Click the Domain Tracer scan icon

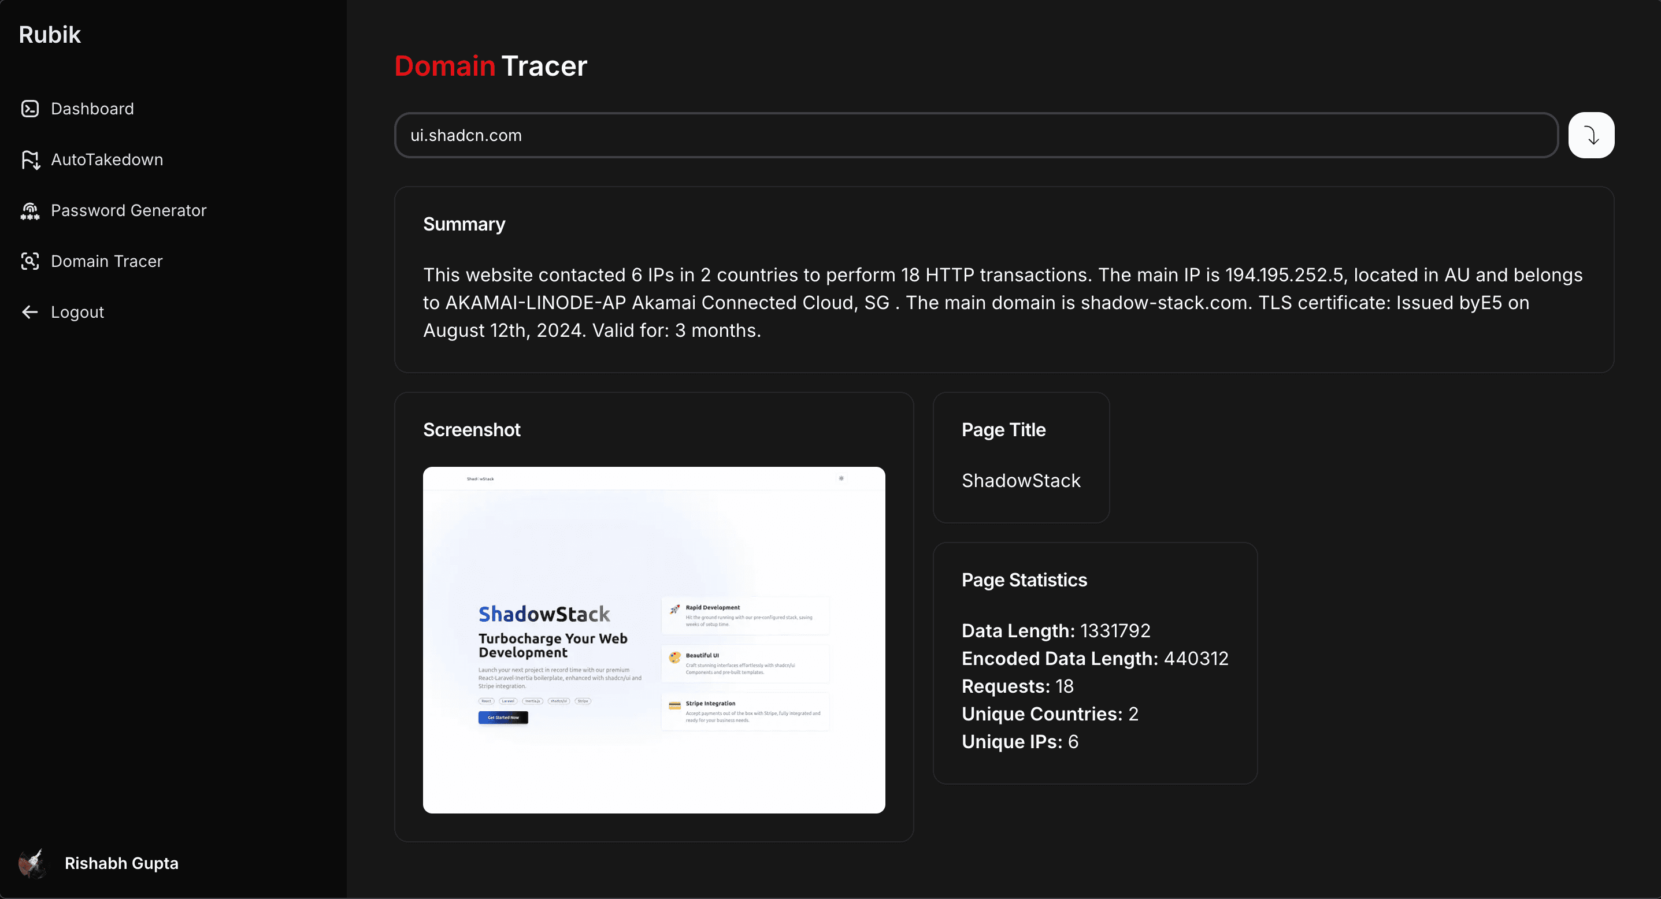click(x=29, y=261)
